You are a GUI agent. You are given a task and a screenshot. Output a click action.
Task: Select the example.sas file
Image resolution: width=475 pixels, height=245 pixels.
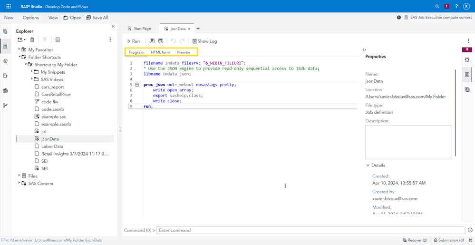tap(53, 117)
